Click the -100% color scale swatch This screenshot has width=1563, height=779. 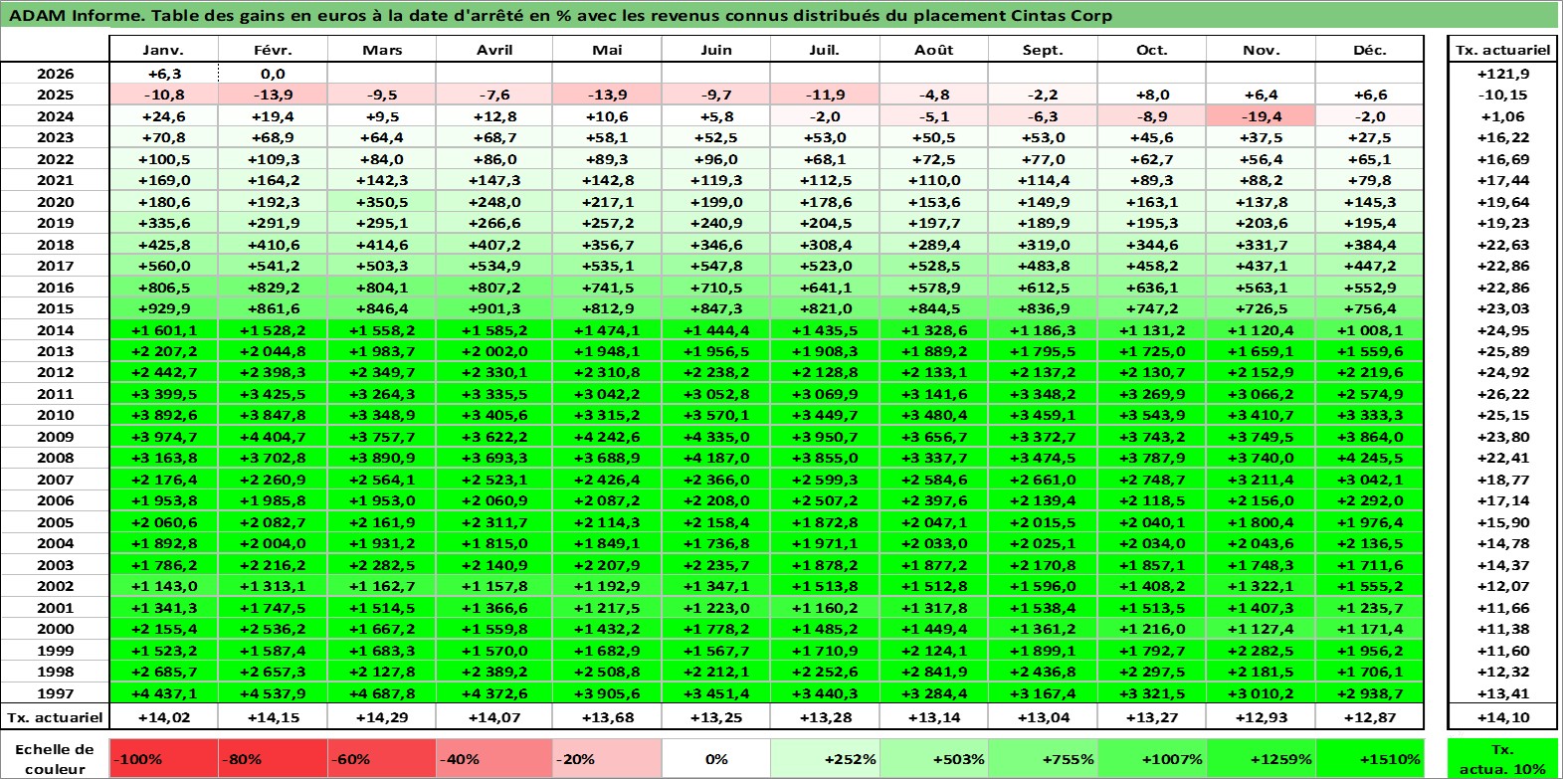click(x=163, y=758)
